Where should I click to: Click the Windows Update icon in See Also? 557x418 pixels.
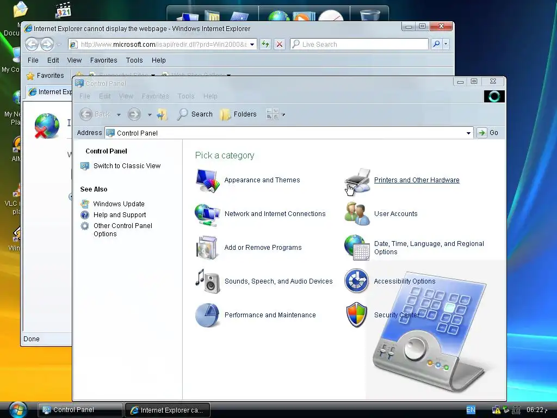[84, 204]
